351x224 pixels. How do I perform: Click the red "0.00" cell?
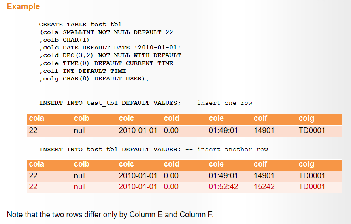coord(171,186)
